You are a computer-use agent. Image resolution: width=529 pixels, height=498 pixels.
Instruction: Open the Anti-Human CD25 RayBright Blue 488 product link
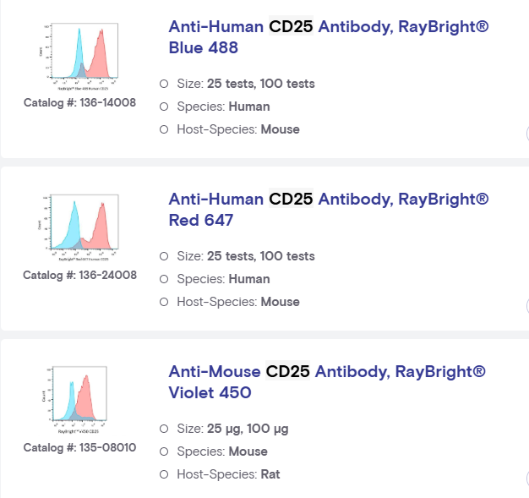tap(328, 37)
